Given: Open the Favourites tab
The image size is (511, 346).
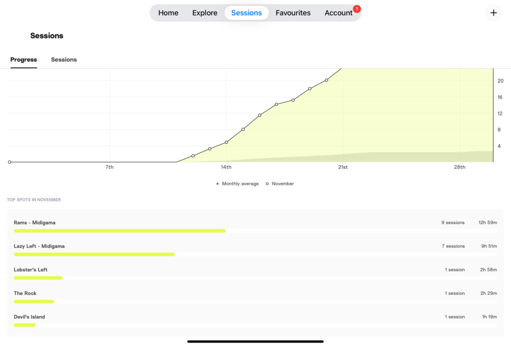Looking at the screenshot, I should click(293, 13).
